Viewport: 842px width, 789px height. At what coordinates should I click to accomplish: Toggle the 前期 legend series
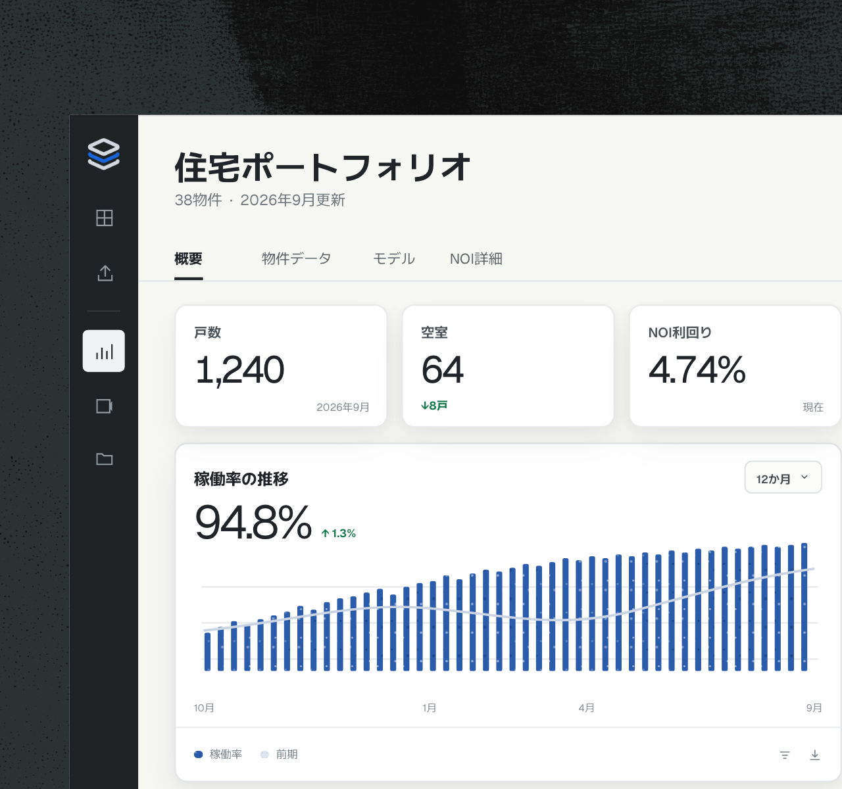point(279,754)
